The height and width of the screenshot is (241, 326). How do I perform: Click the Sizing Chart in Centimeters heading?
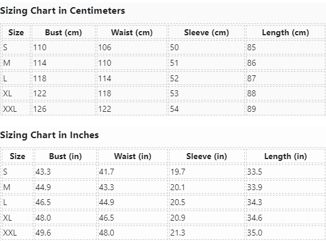pyautogui.click(x=62, y=11)
